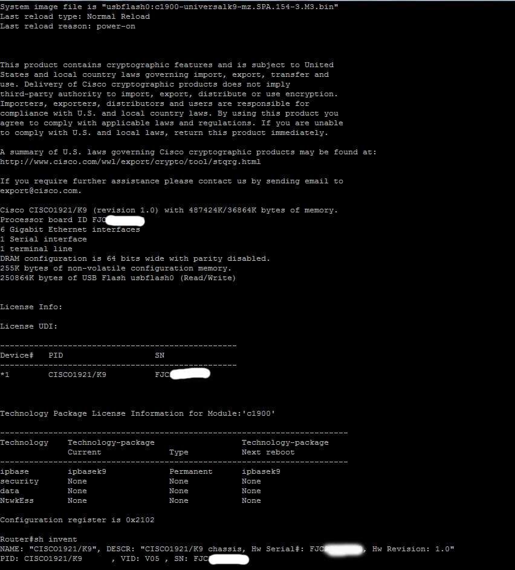This screenshot has width=515, height=570.
Task: Click the line "1 Serial interface"
Action: (x=44, y=239)
